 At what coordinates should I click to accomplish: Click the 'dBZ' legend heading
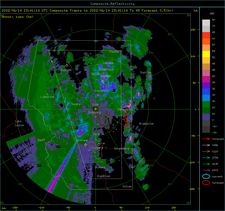click(212, 13)
